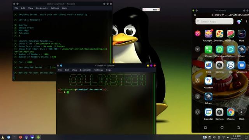Open the Drunken... game icon

(x=219, y=34)
